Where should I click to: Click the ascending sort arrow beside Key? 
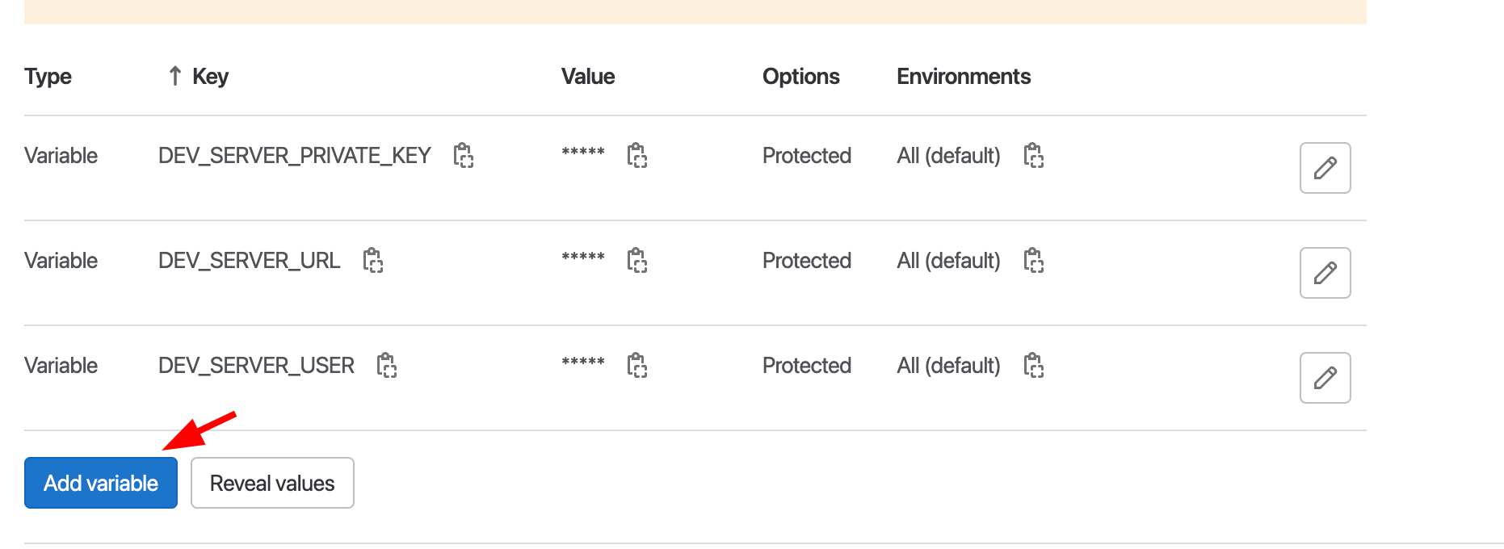click(x=174, y=76)
